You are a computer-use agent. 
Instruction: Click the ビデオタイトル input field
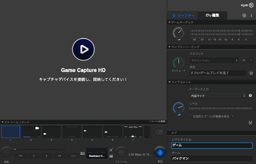pos(212,146)
